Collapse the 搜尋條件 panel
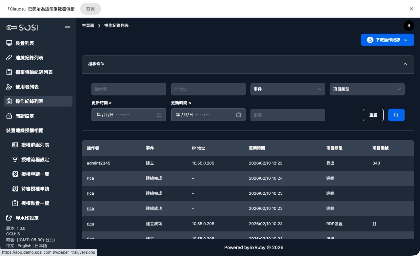This screenshot has height=256, width=420. click(x=405, y=64)
